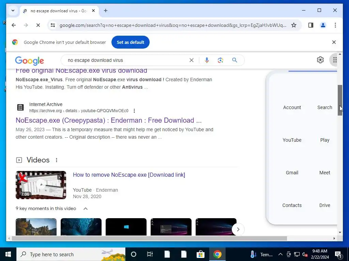Open Search in Google apps panel

click(324, 107)
